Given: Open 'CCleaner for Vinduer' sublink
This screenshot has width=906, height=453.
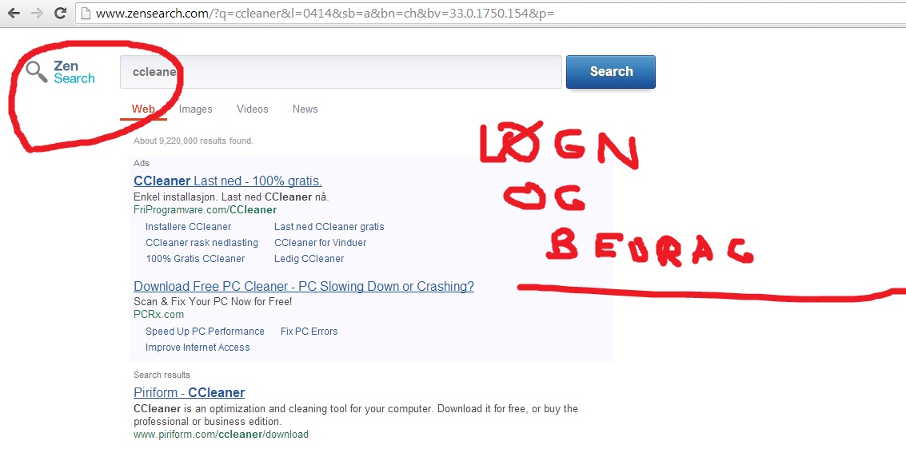Looking at the screenshot, I should point(320,243).
